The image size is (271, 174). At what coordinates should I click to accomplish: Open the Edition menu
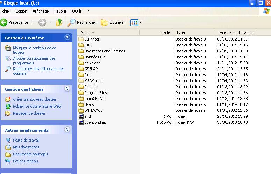click(x=21, y=11)
